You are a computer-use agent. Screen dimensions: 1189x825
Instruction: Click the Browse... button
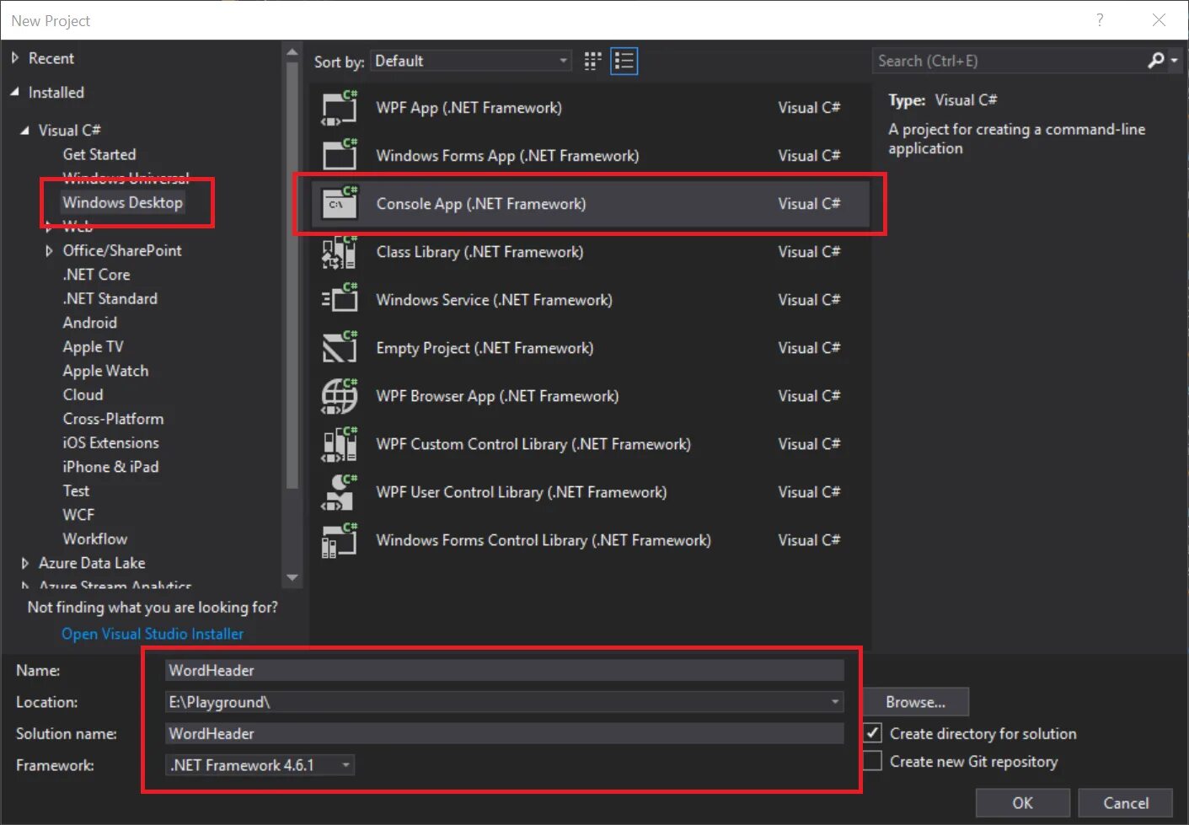(x=915, y=702)
